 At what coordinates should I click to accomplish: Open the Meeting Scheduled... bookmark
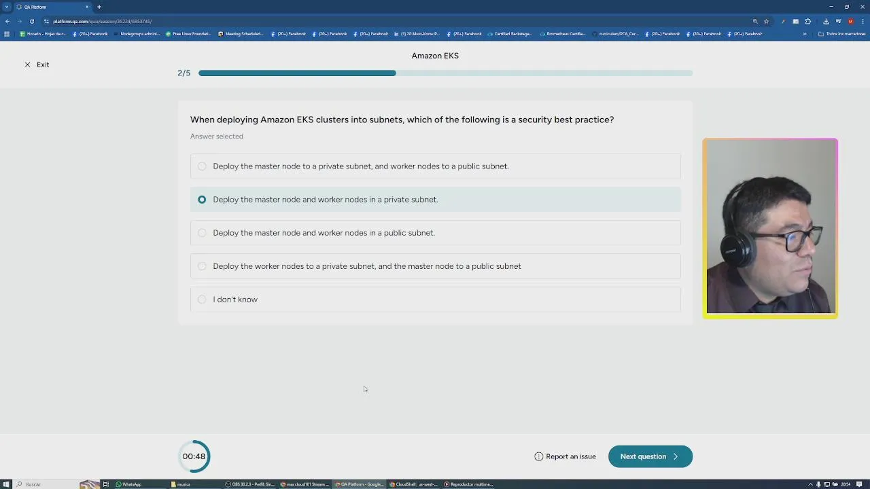[x=241, y=34]
